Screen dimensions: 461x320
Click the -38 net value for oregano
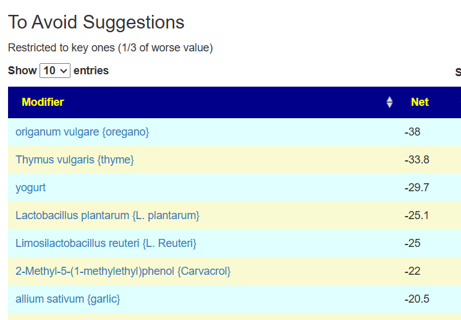pyautogui.click(x=413, y=132)
